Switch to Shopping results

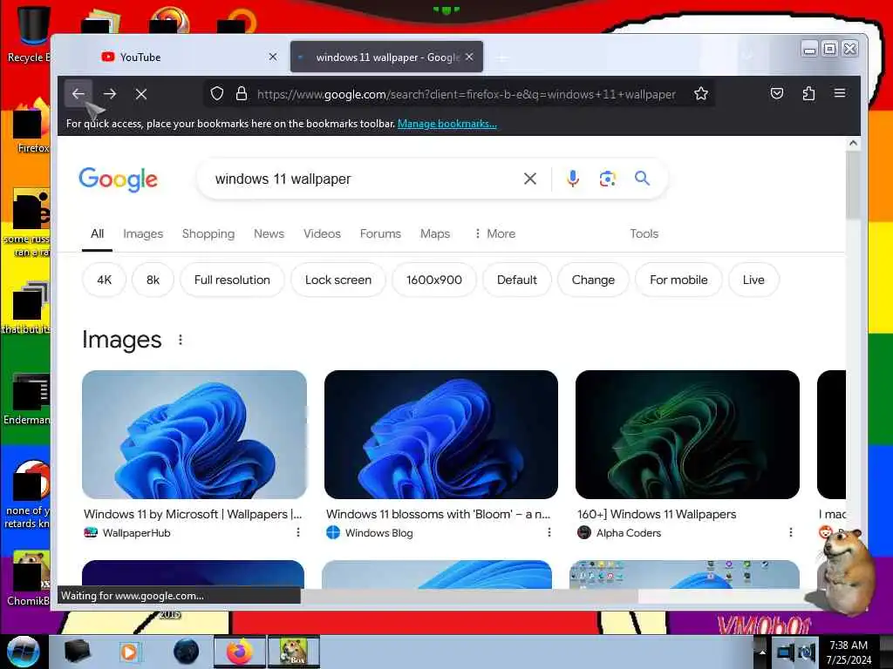coord(208,233)
